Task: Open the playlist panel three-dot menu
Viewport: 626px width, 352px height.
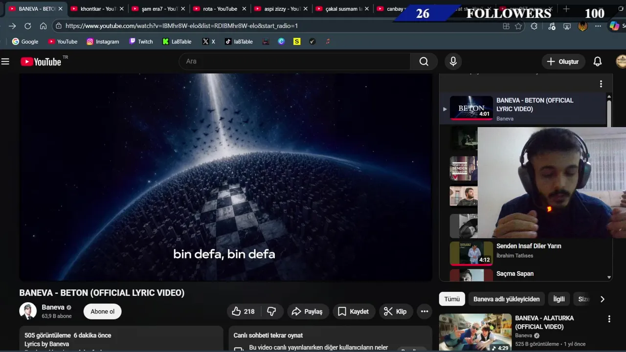Action: pos(601,84)
